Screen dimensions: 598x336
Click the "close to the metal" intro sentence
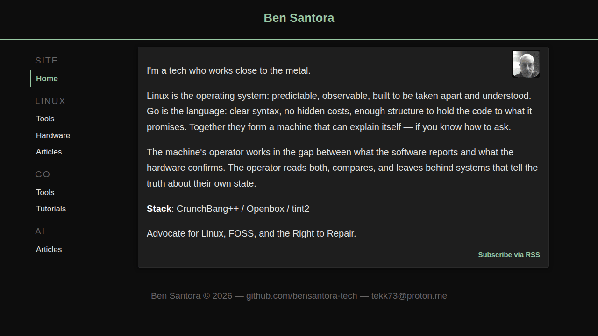[228, 70]
